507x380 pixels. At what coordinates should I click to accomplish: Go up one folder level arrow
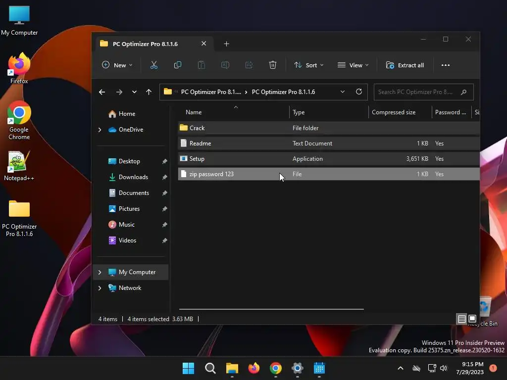149,92
